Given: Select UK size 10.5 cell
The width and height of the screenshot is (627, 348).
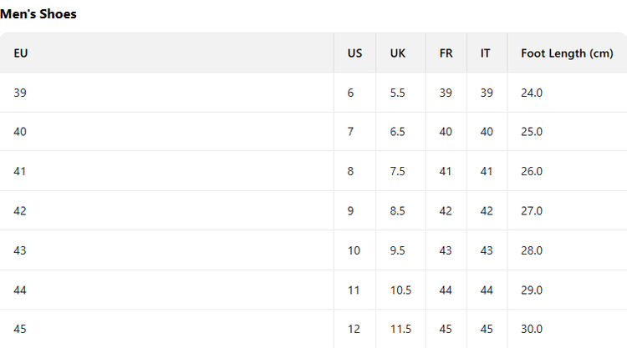Looking at the screenshot, I should click(400, 290).
